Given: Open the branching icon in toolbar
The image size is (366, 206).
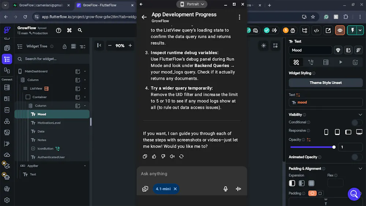Looking at the screenshot, I should pyautogui.click(x=305, y=30).
